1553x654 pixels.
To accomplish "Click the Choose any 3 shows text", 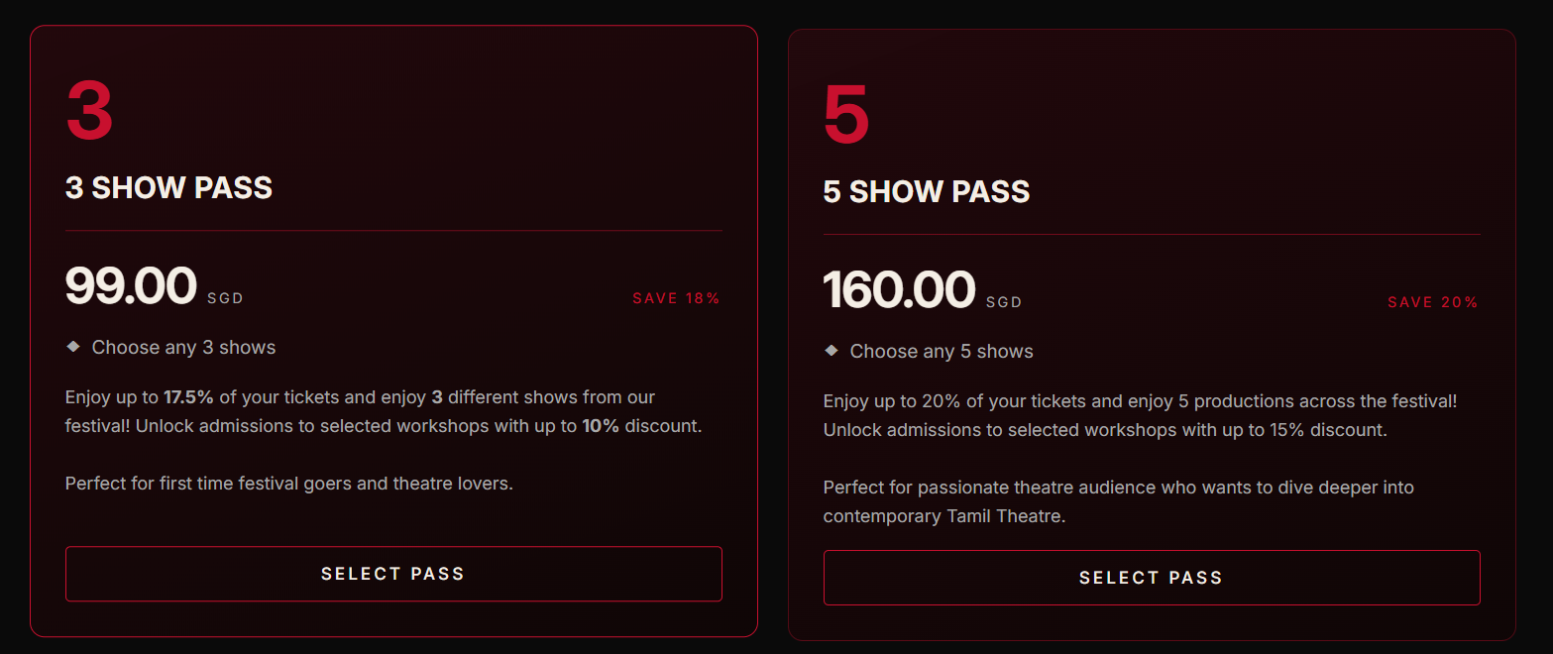I will [x=183, y=348].
